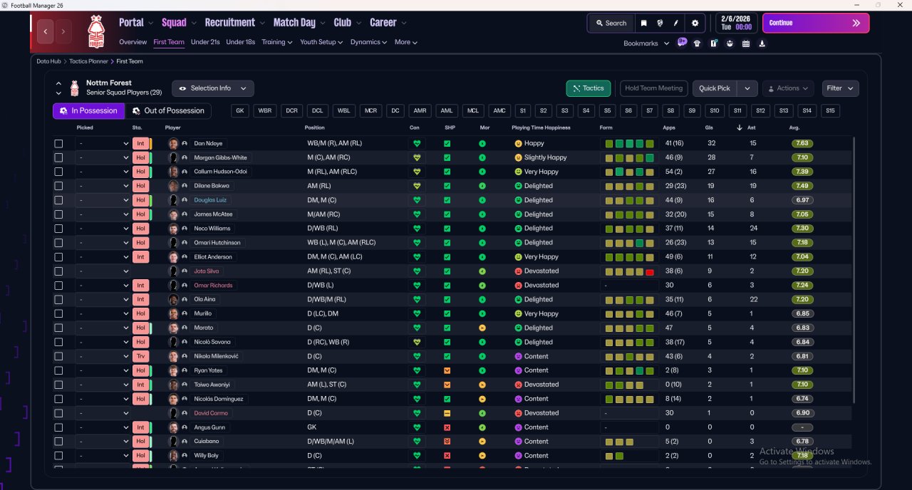
Task: Open the Portal menu
Action: pos(135,23)
